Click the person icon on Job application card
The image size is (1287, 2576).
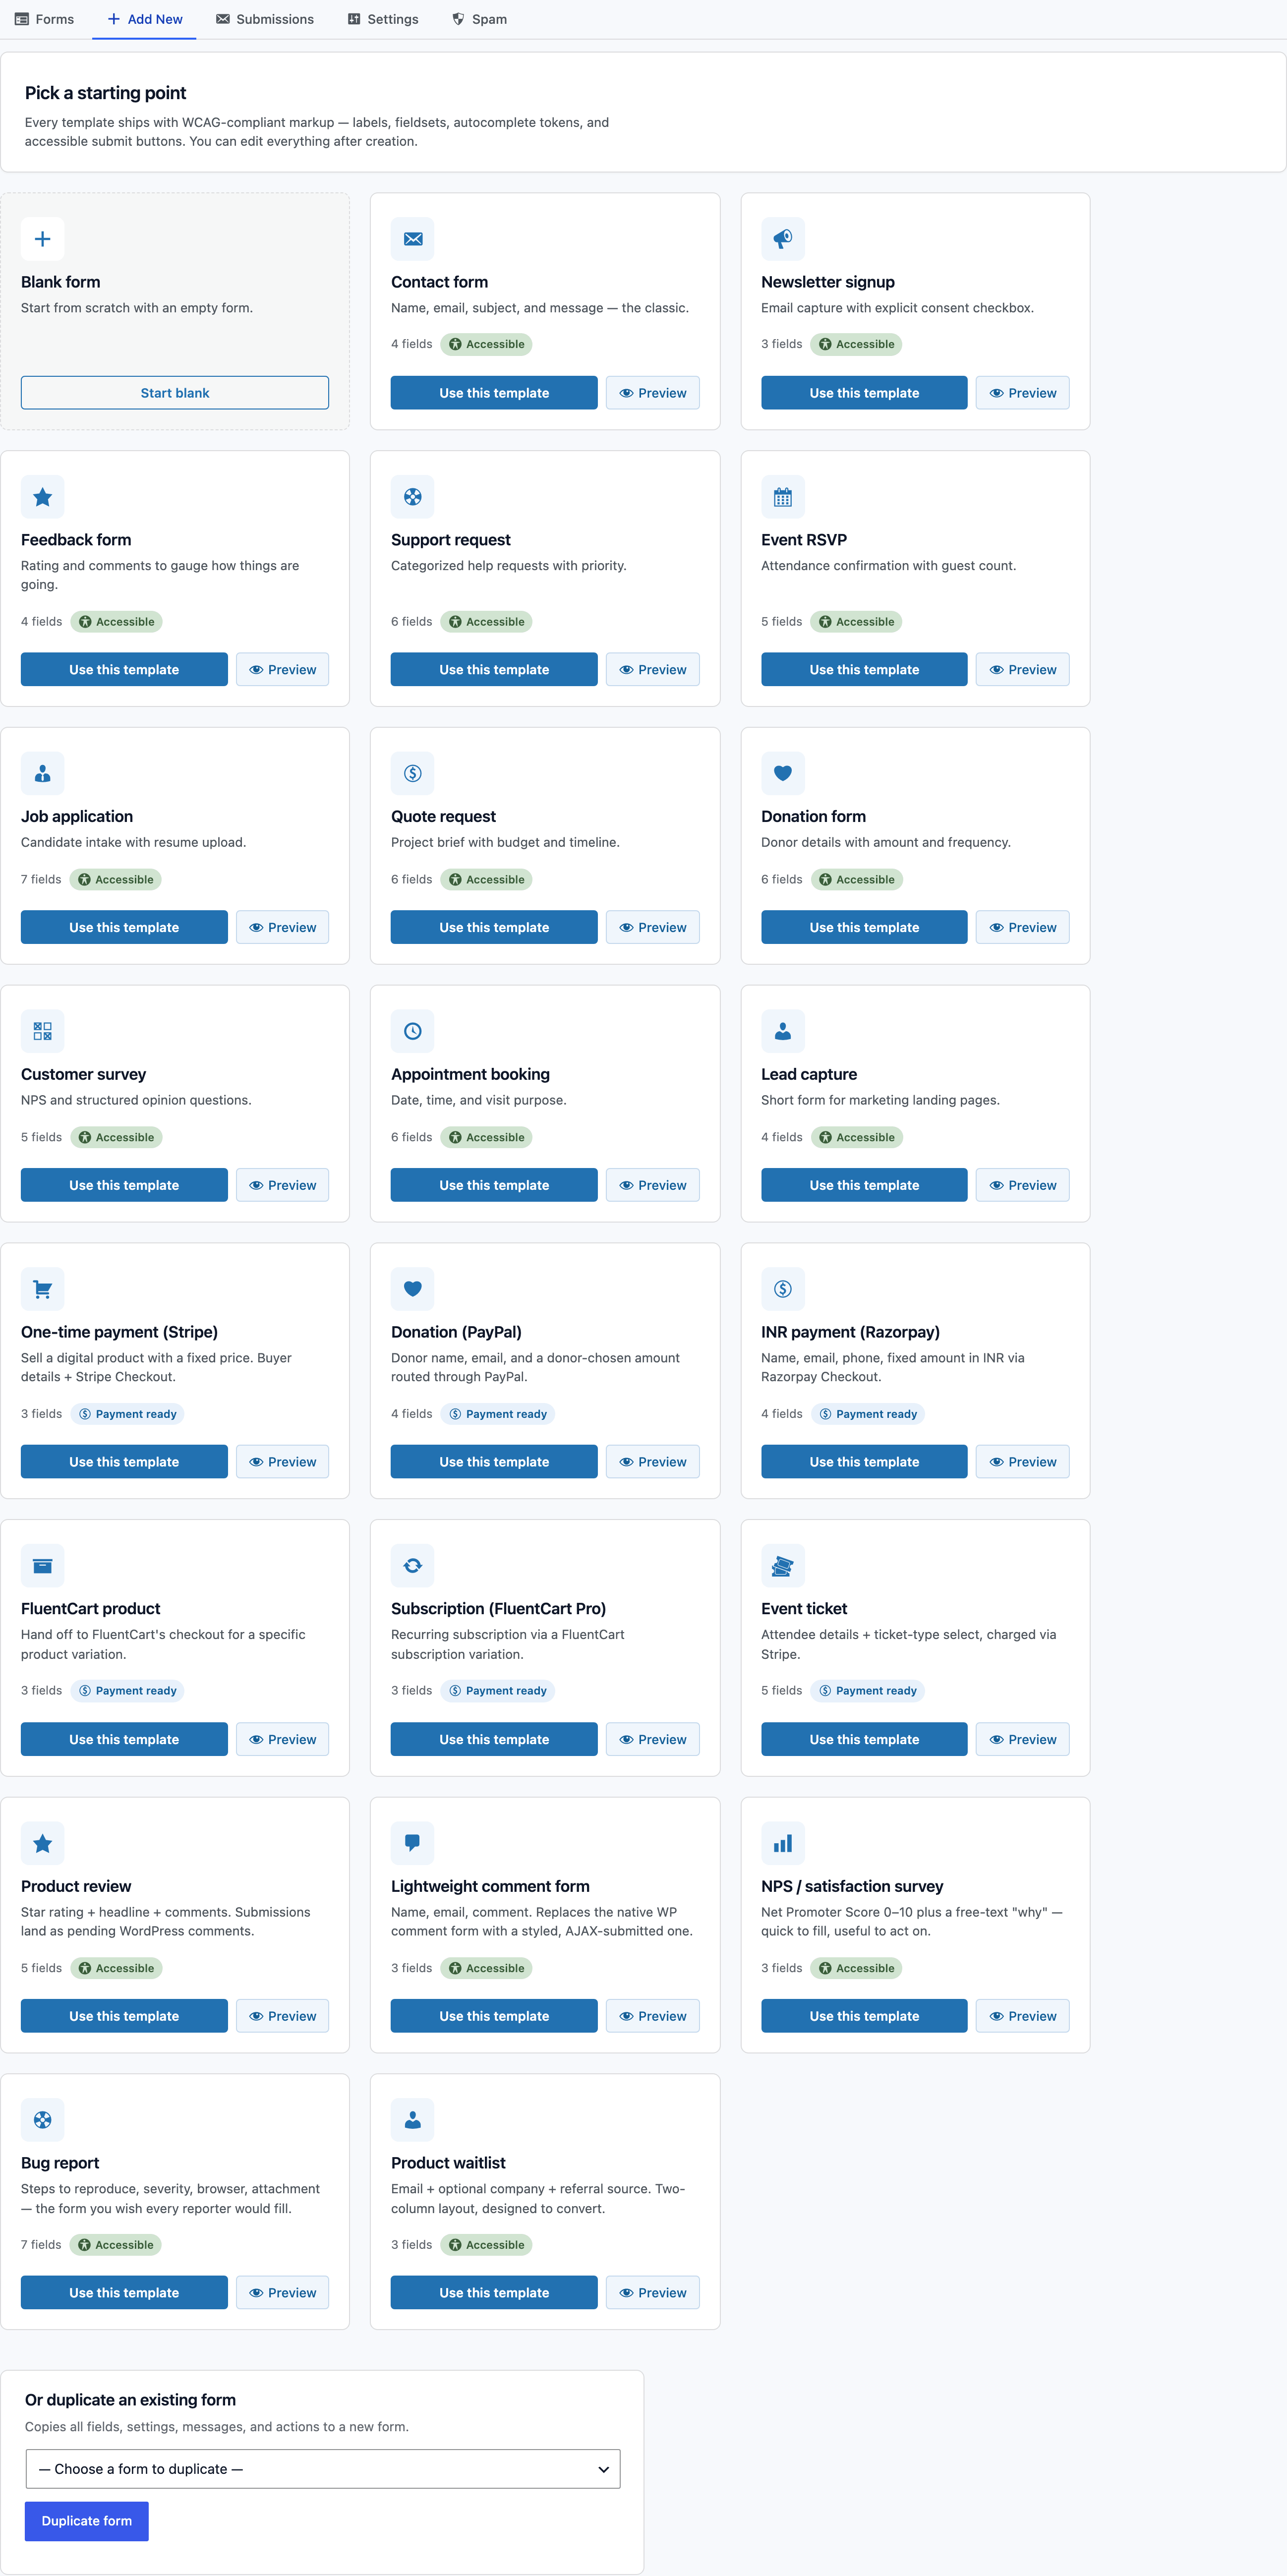pyautogui.click(x=42, y=773)
